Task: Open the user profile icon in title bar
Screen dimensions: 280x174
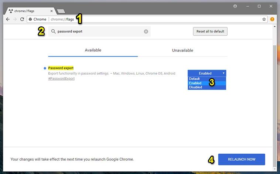Action: pos(235,6)
